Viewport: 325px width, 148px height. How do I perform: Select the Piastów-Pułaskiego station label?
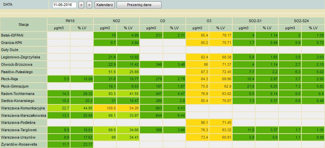24,71
